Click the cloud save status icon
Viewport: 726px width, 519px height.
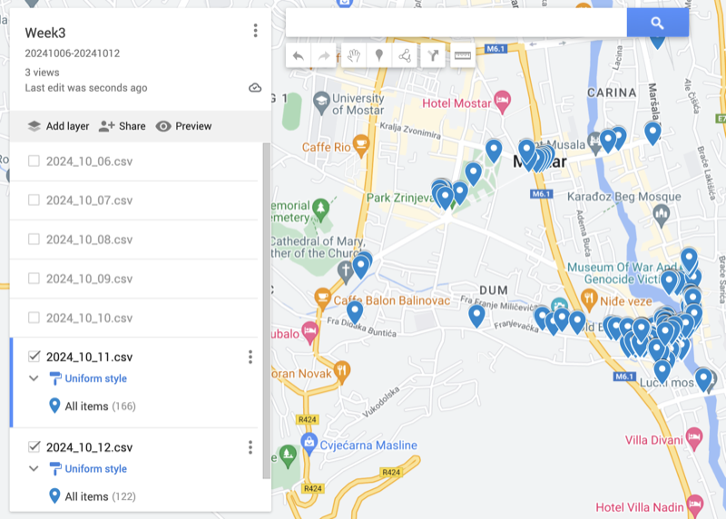coord(255,88)
